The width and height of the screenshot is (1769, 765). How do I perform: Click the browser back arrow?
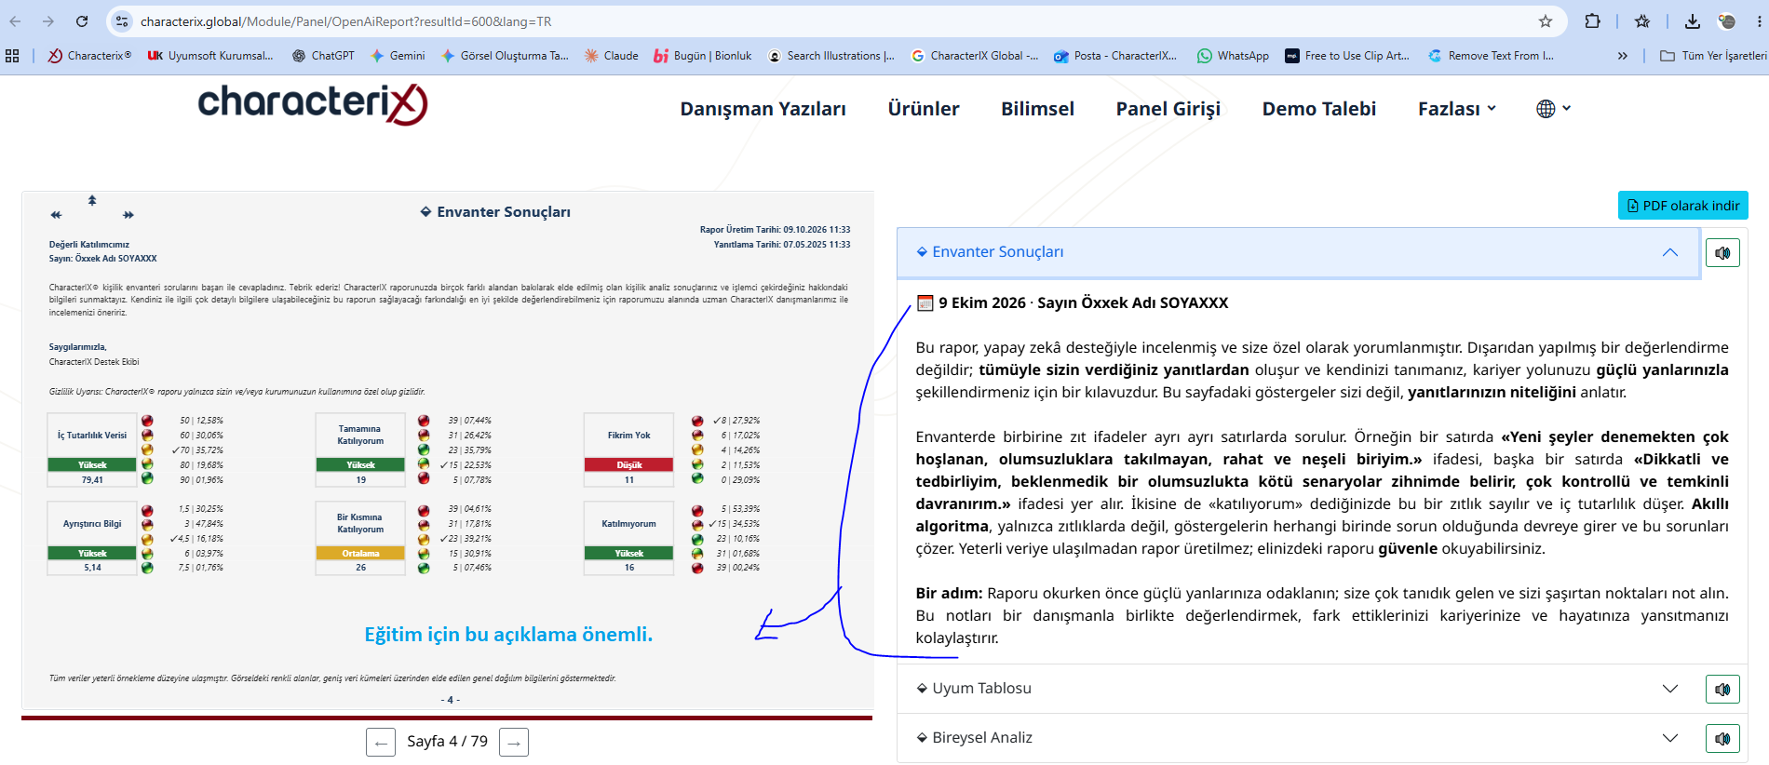pyautogui.click(x=15, y=21)
